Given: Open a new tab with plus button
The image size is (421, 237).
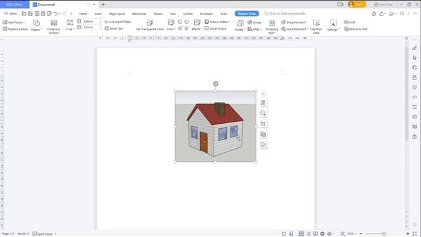Looking at the screenshot, I should click(103, 5).
